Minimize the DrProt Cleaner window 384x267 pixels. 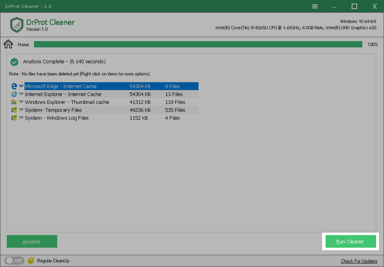coord(334,7)
